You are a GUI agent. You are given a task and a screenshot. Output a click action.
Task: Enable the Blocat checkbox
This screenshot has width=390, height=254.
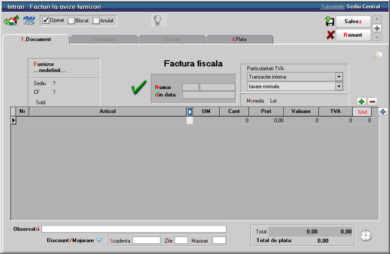(71, 21)
